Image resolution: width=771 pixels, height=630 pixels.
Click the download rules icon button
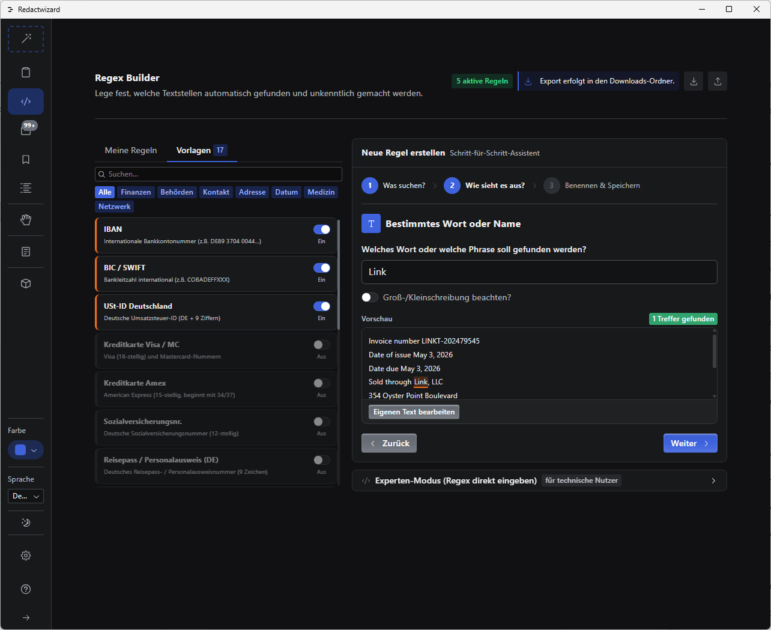[x=694, y=81]
